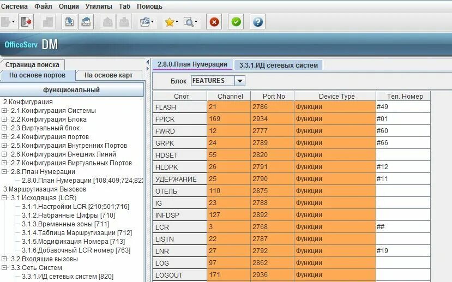Open 3.1.5.Модификация Номера [713]
The height and width of the screenshot is (282, 452).
74,241
